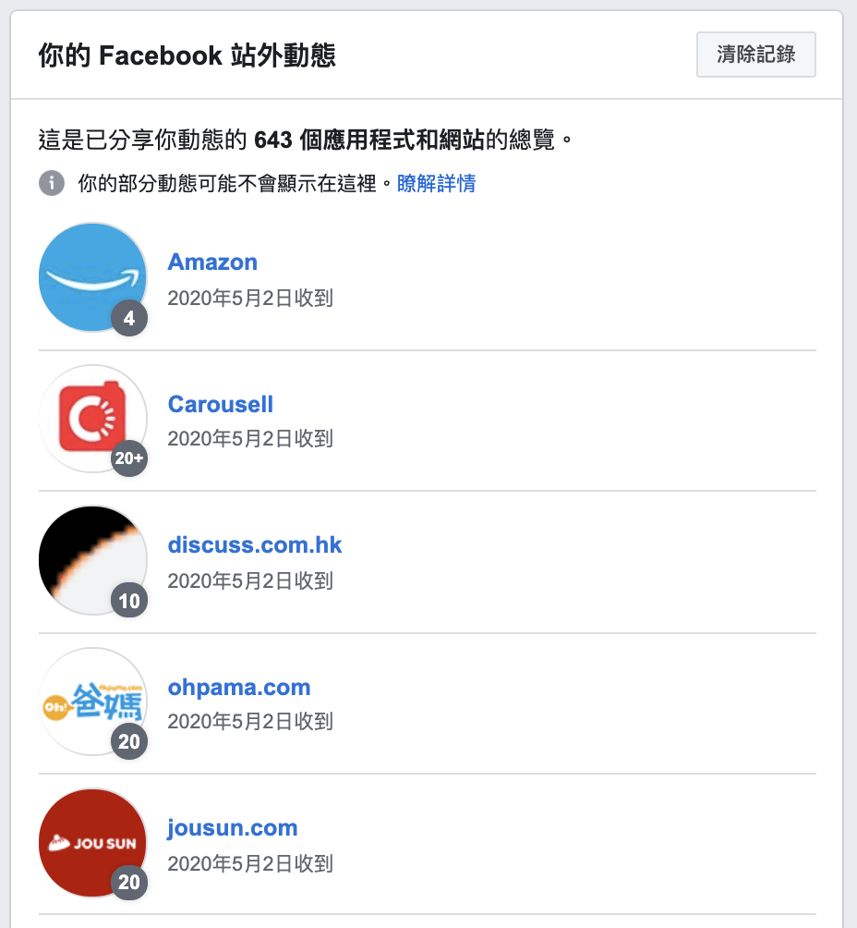The width and height of the screenshot is (857, 928).
Task: Click Amazon's activity count badge 4
Action: pyautogui.click(x=129, y=319)
